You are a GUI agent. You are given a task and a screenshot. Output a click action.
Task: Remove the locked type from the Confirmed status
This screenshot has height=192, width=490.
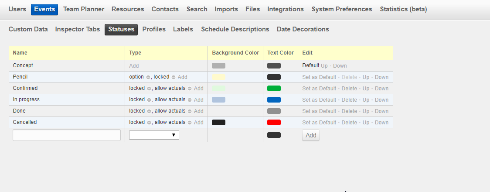click(149, 89)
